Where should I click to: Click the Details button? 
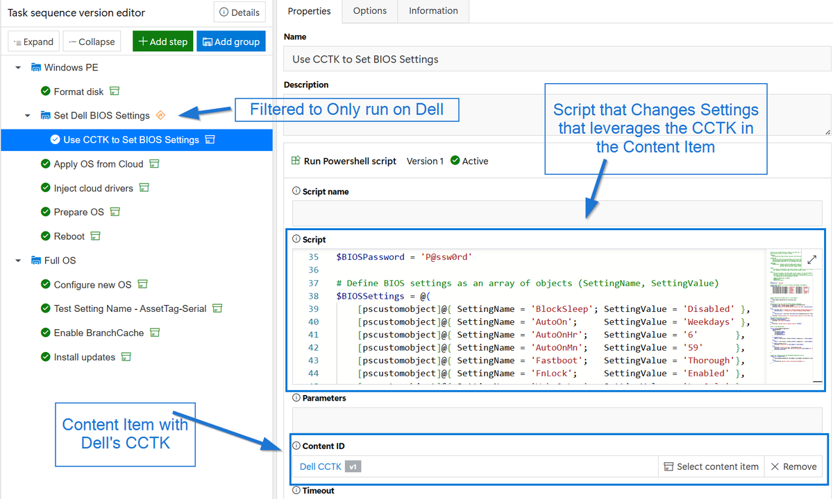tap(240, 12)
